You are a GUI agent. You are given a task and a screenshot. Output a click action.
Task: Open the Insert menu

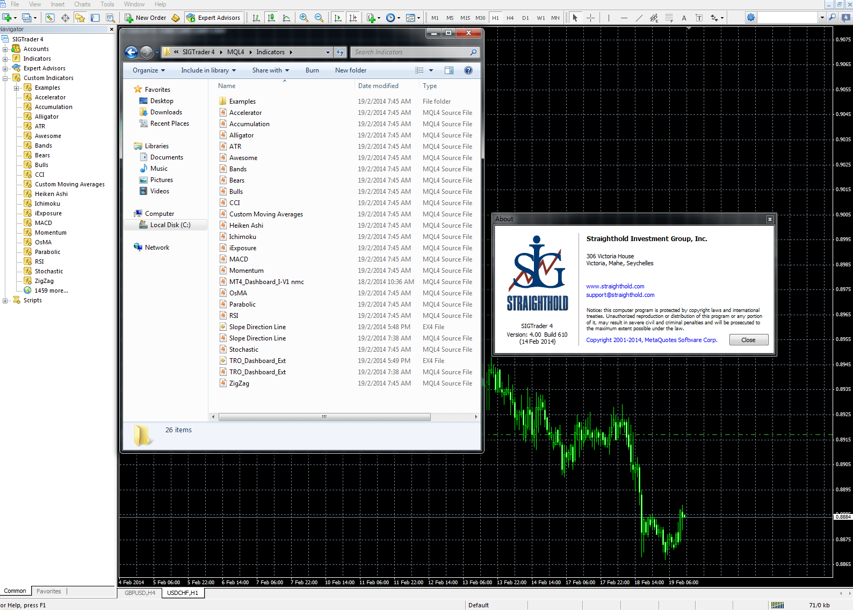coord(57,4)
